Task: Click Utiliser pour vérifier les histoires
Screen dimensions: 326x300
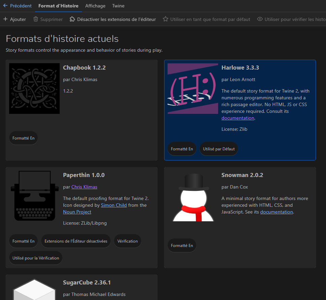Action: click(x=292, y=19)
